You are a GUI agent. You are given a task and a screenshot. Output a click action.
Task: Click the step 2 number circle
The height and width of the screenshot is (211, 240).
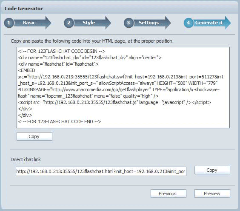click(69, 23)
